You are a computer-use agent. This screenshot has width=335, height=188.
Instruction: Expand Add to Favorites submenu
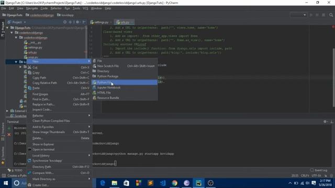[59, 127]
